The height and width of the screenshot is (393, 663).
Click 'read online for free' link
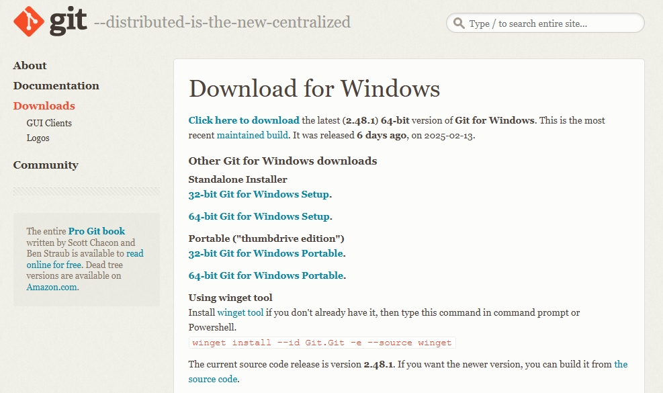click(85, 259)
